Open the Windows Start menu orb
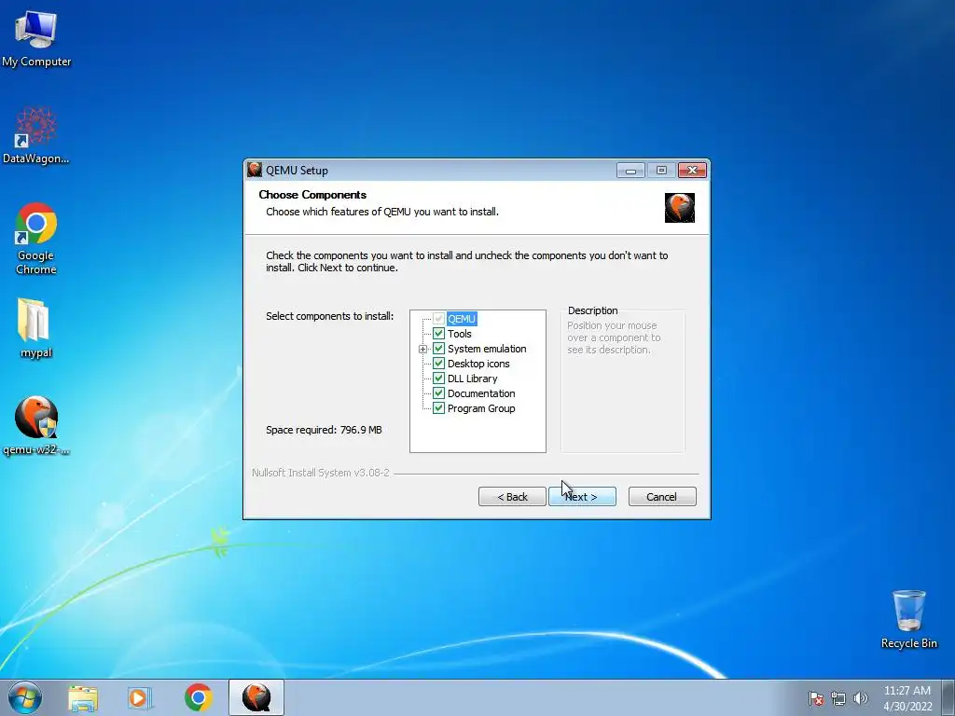Screen dimensions: 955x716 tap(25, 697)
